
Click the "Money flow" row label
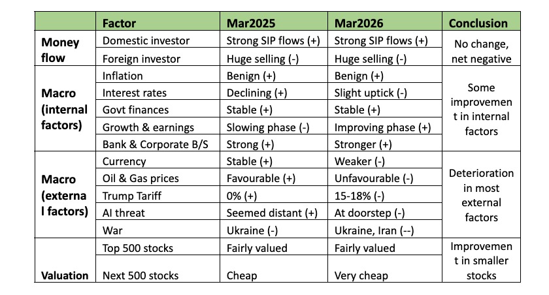pyautogui.click(x=60, y=50)
